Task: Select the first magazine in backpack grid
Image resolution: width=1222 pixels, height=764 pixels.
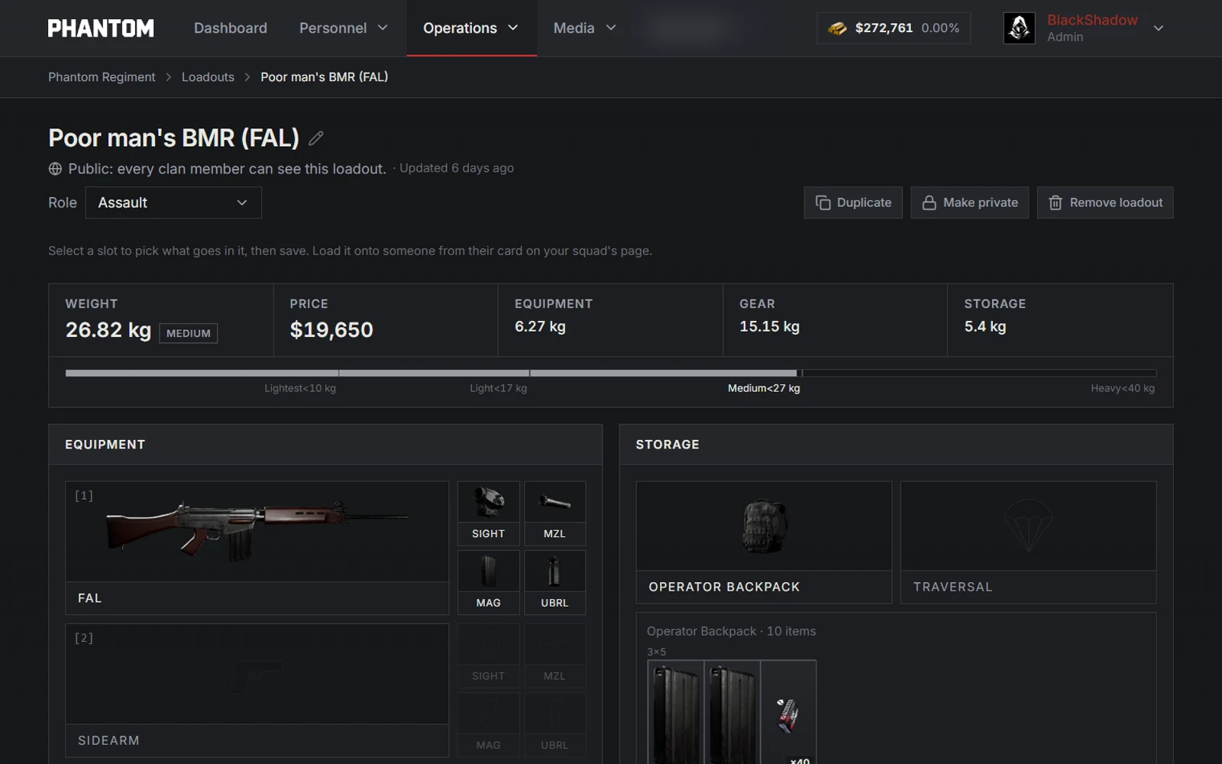Action: [676, 713]
